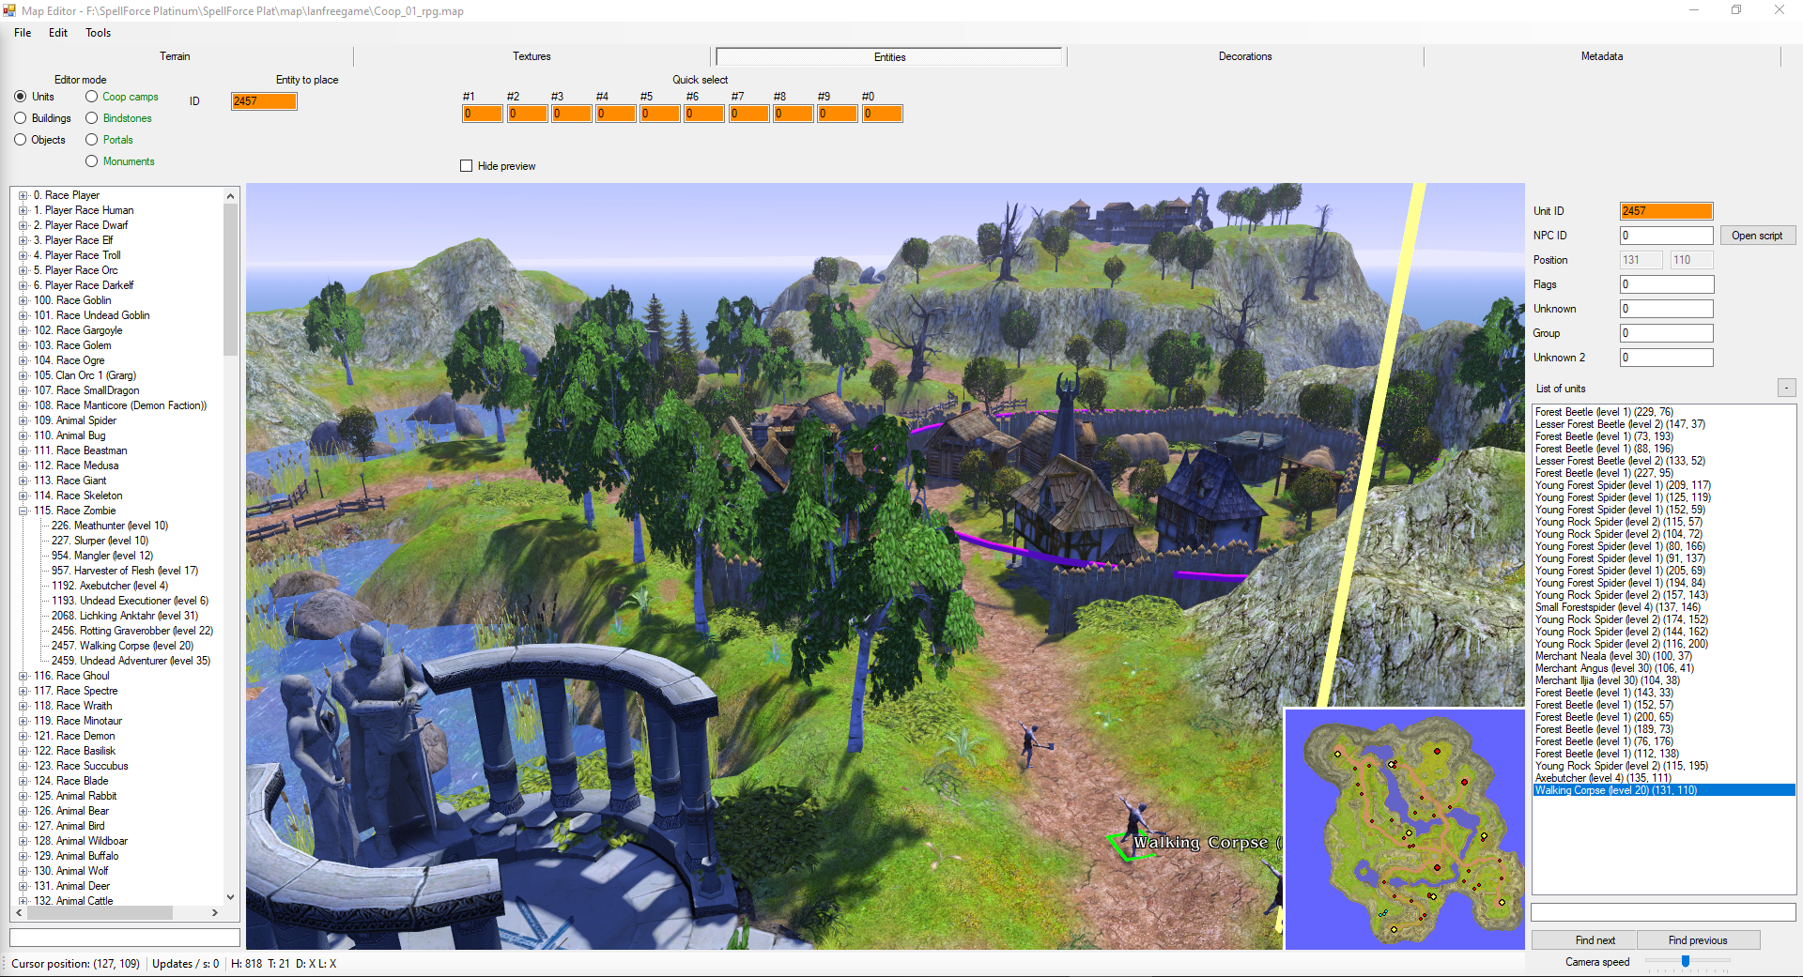Viewport: 1803px width, 977px height.
Task: Select the Units editor mode radio button
Action: pos(20,97)
